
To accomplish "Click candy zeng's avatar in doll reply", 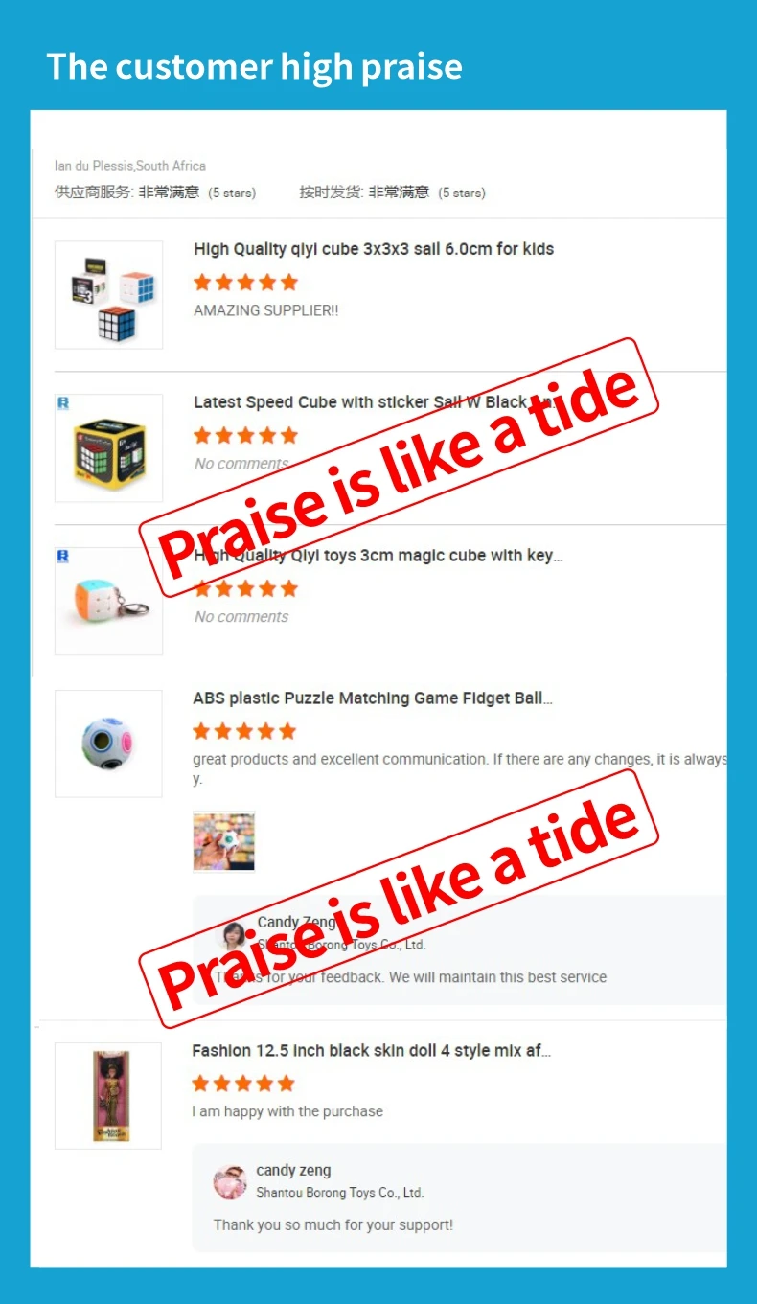I will tap(230, 1182).
